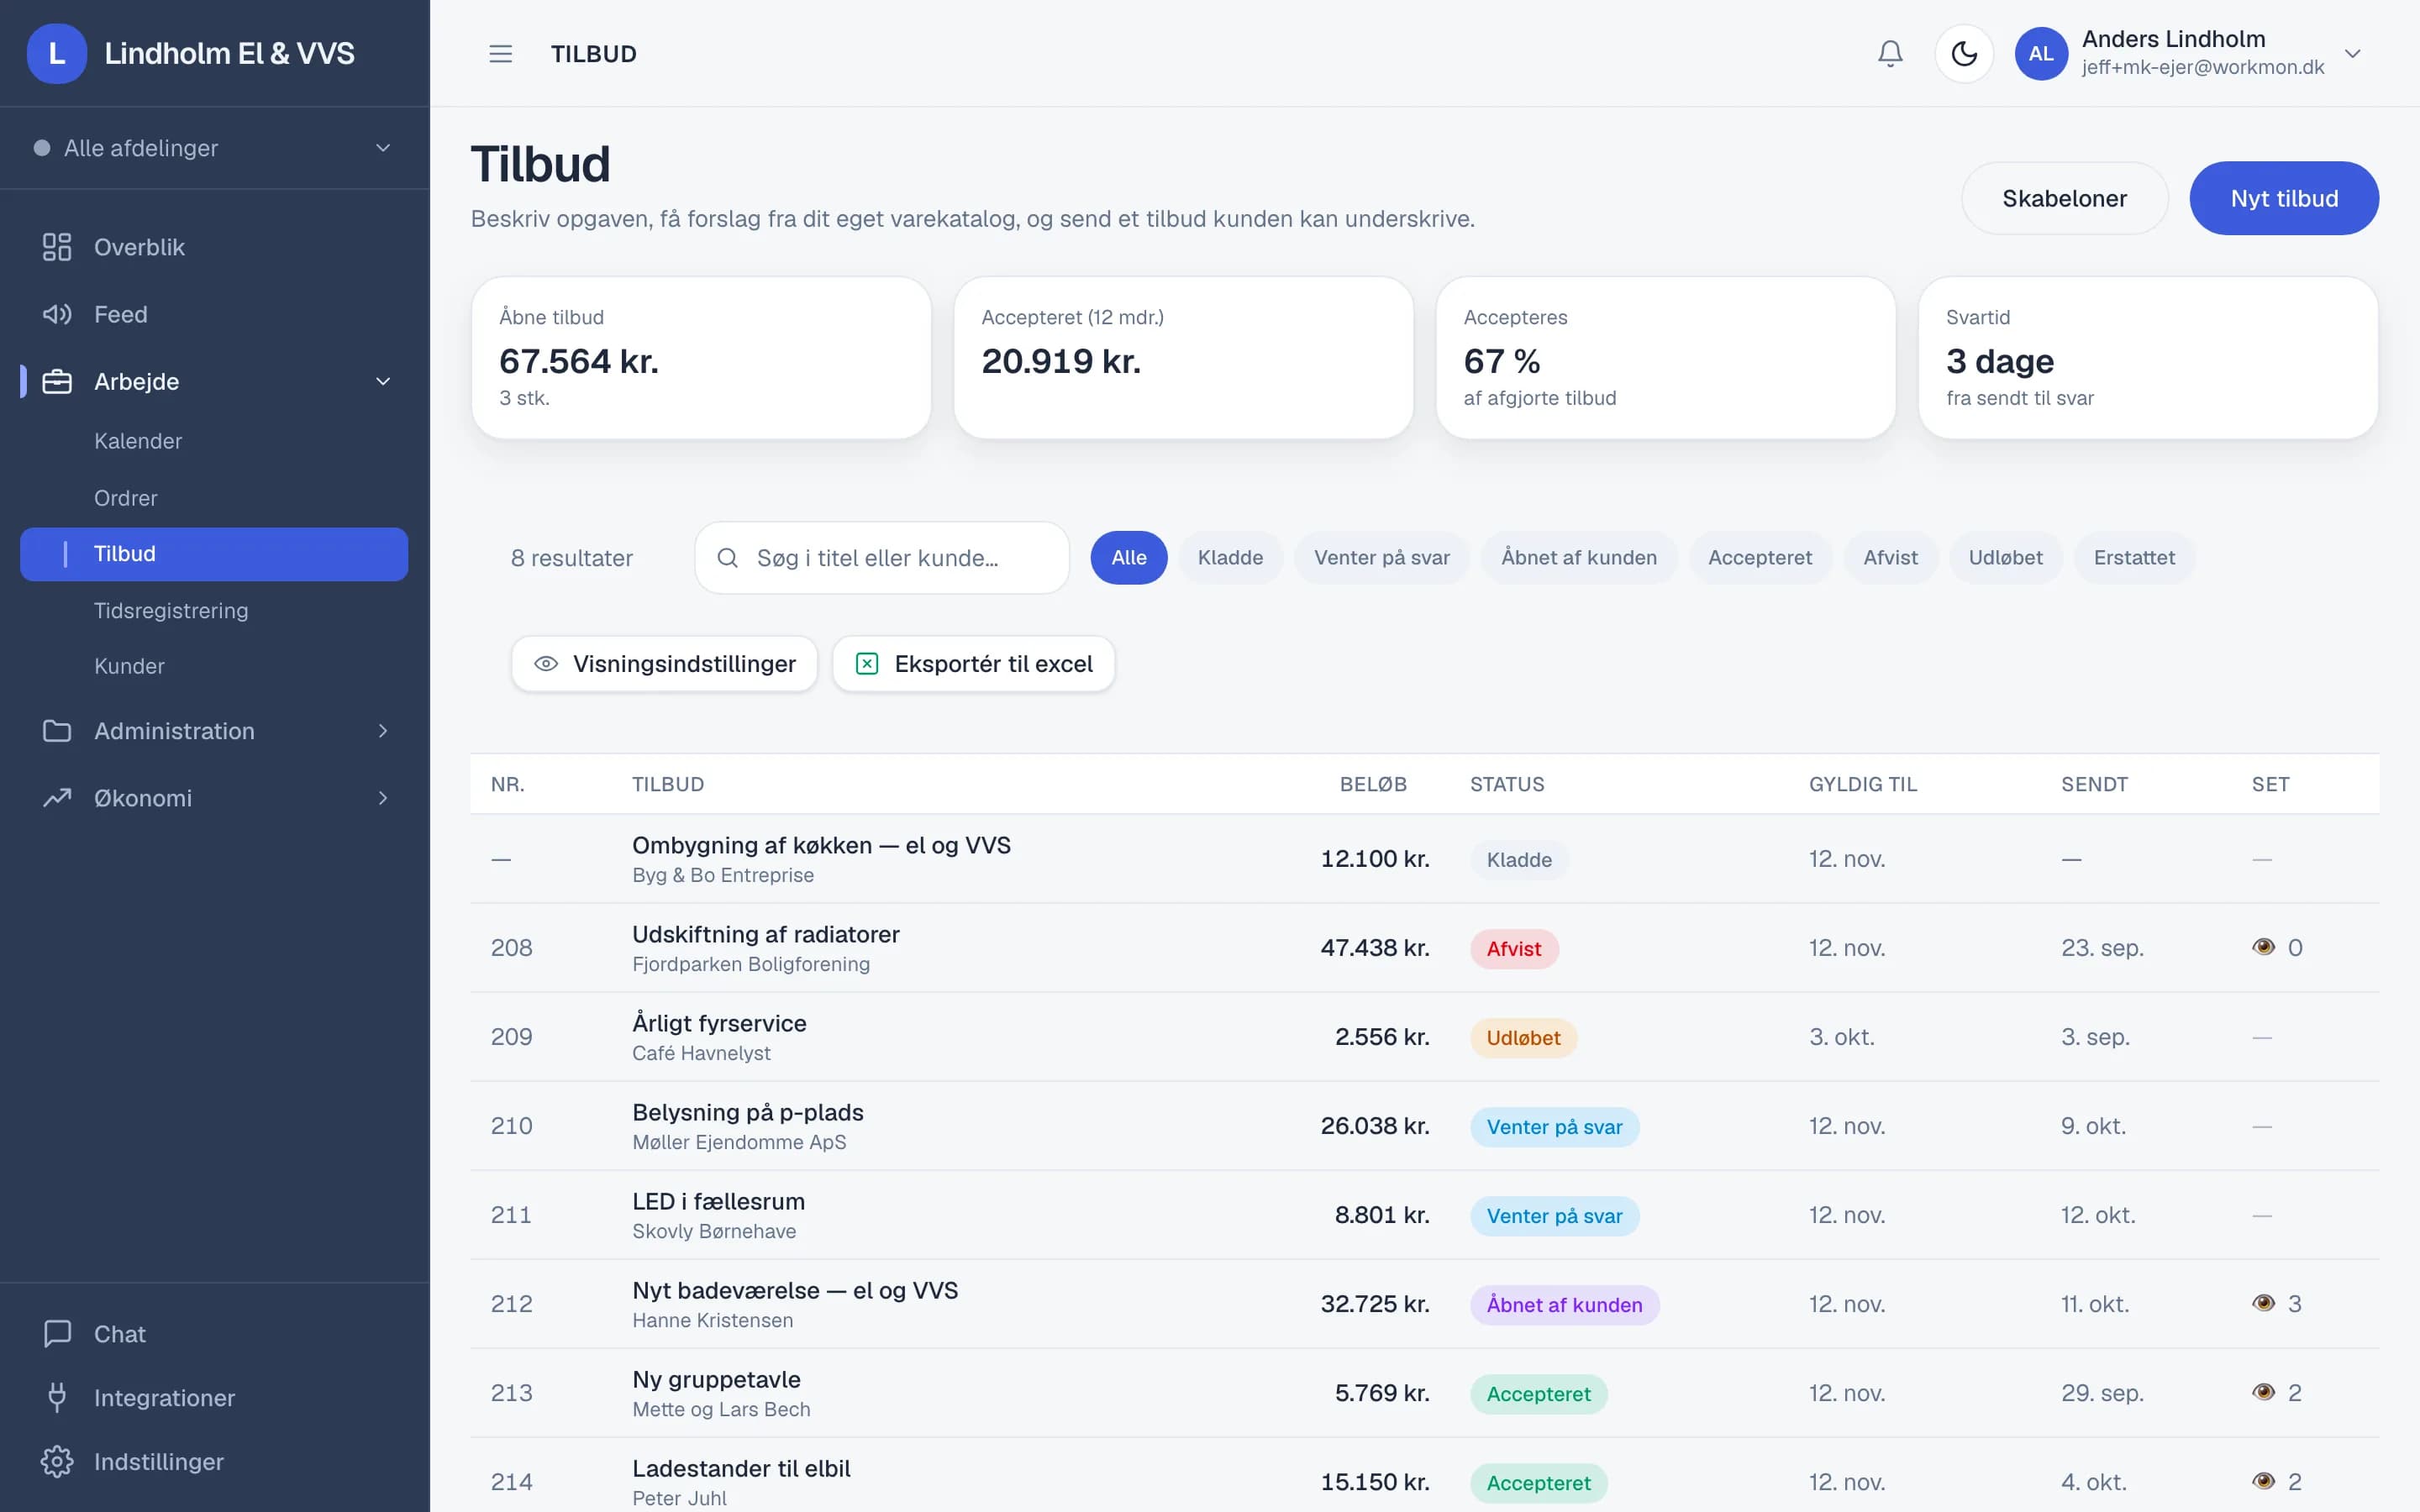Image resolution: width=2420 pixels, height=1512 pixels.
Task: Go to Kalender in the sidebar
Action: (138, 441)
